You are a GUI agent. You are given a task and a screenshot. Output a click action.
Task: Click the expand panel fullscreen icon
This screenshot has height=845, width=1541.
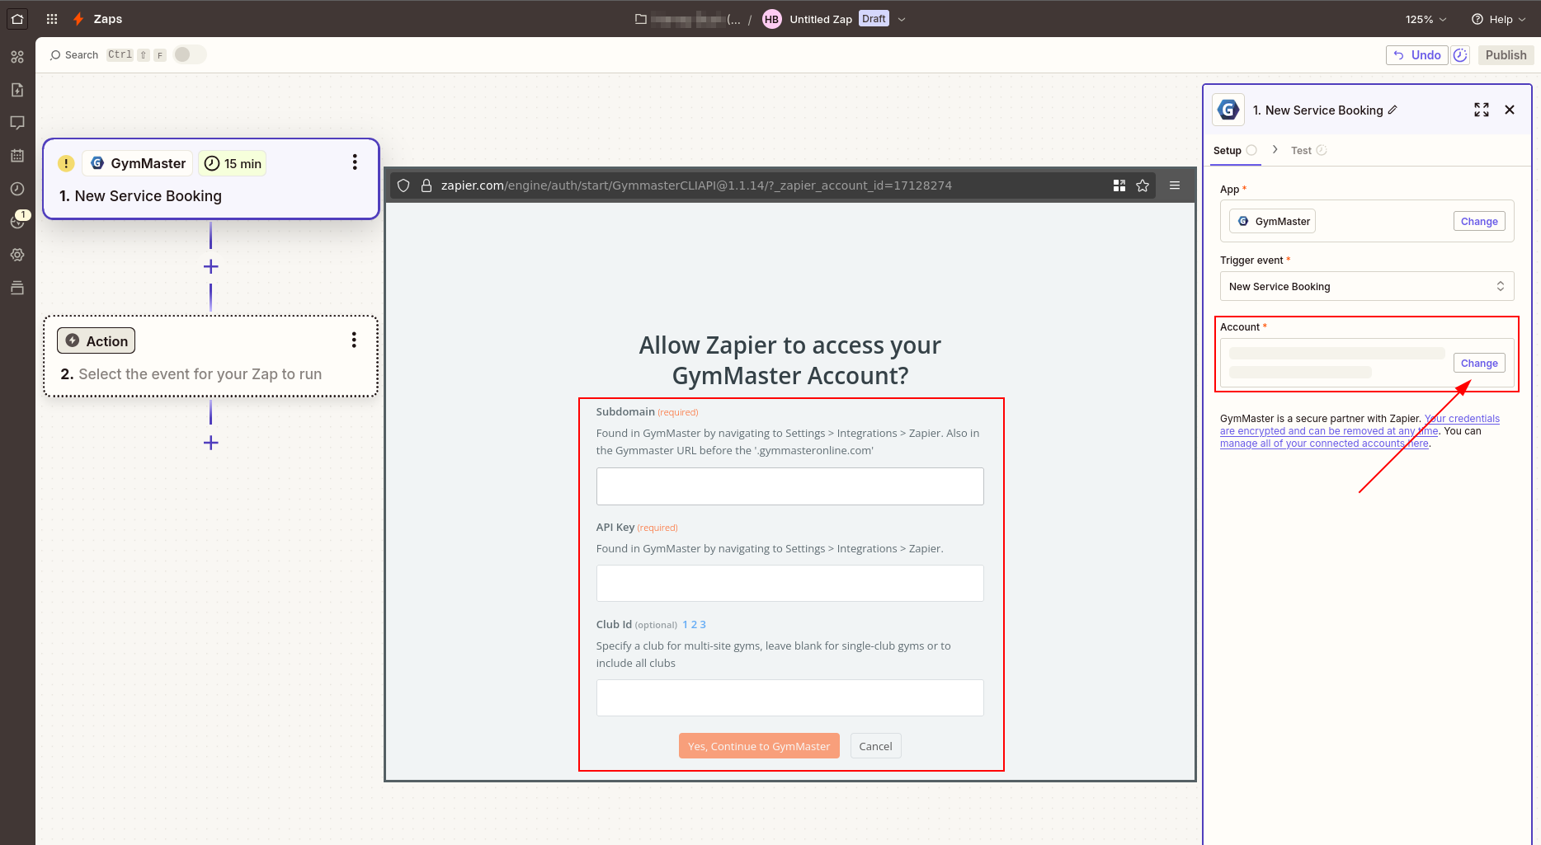[1481, 110]
